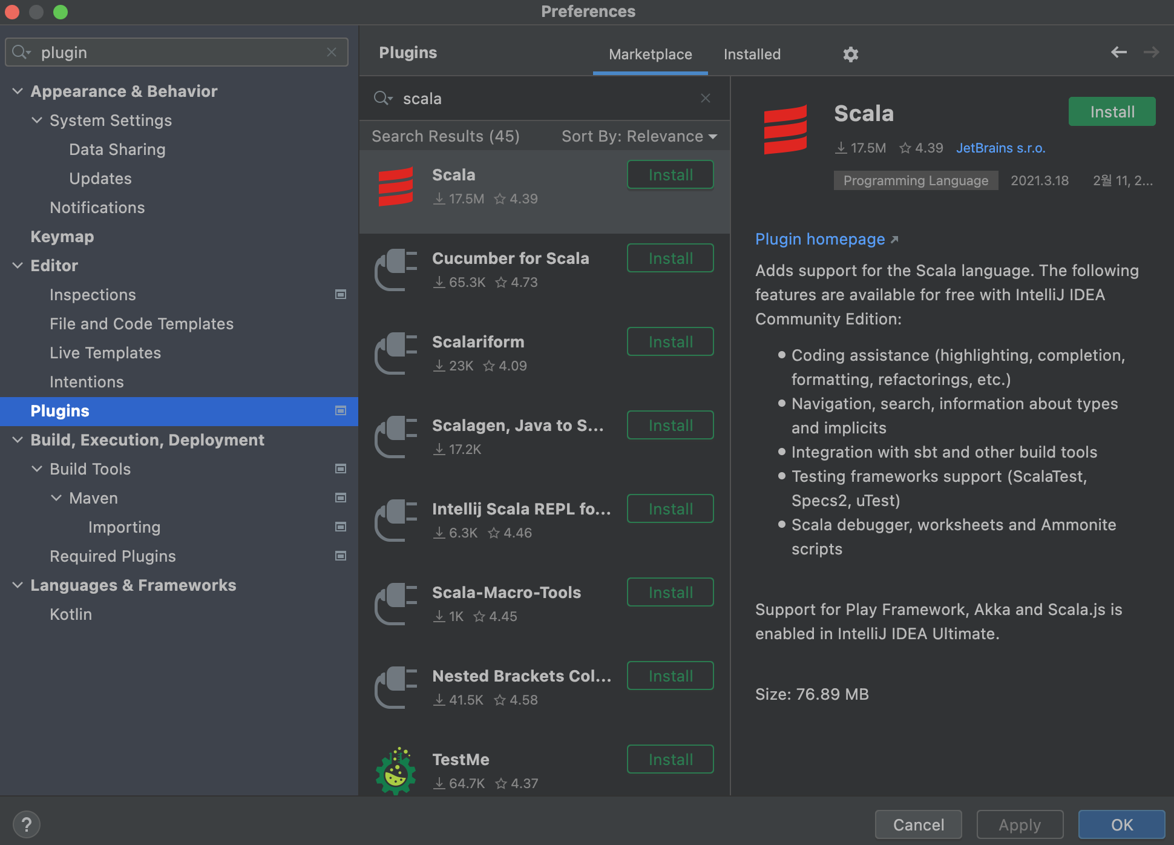The height and width of the screenshot is (845, 1174).
Task: Click Cancel to dismiss Preferences
Action: coord(918,824)
